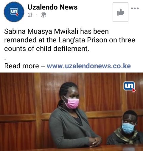Click the man's blue face mask
Image resolution: width=143 pixels, height=151 pixels.
point(128,128)
